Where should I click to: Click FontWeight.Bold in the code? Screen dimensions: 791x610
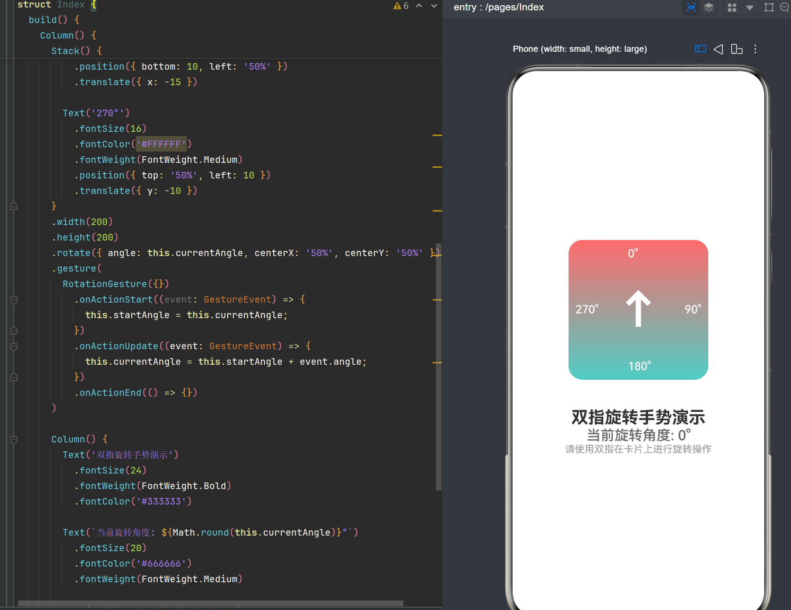tap(184, 486)
